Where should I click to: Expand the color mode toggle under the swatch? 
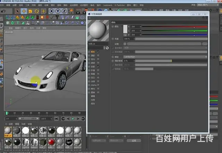(x=125, y=35)
